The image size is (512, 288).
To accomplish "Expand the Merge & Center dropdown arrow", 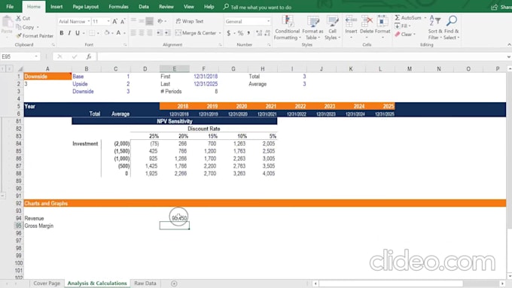I will pyautogui.click(x=220, y=33).
